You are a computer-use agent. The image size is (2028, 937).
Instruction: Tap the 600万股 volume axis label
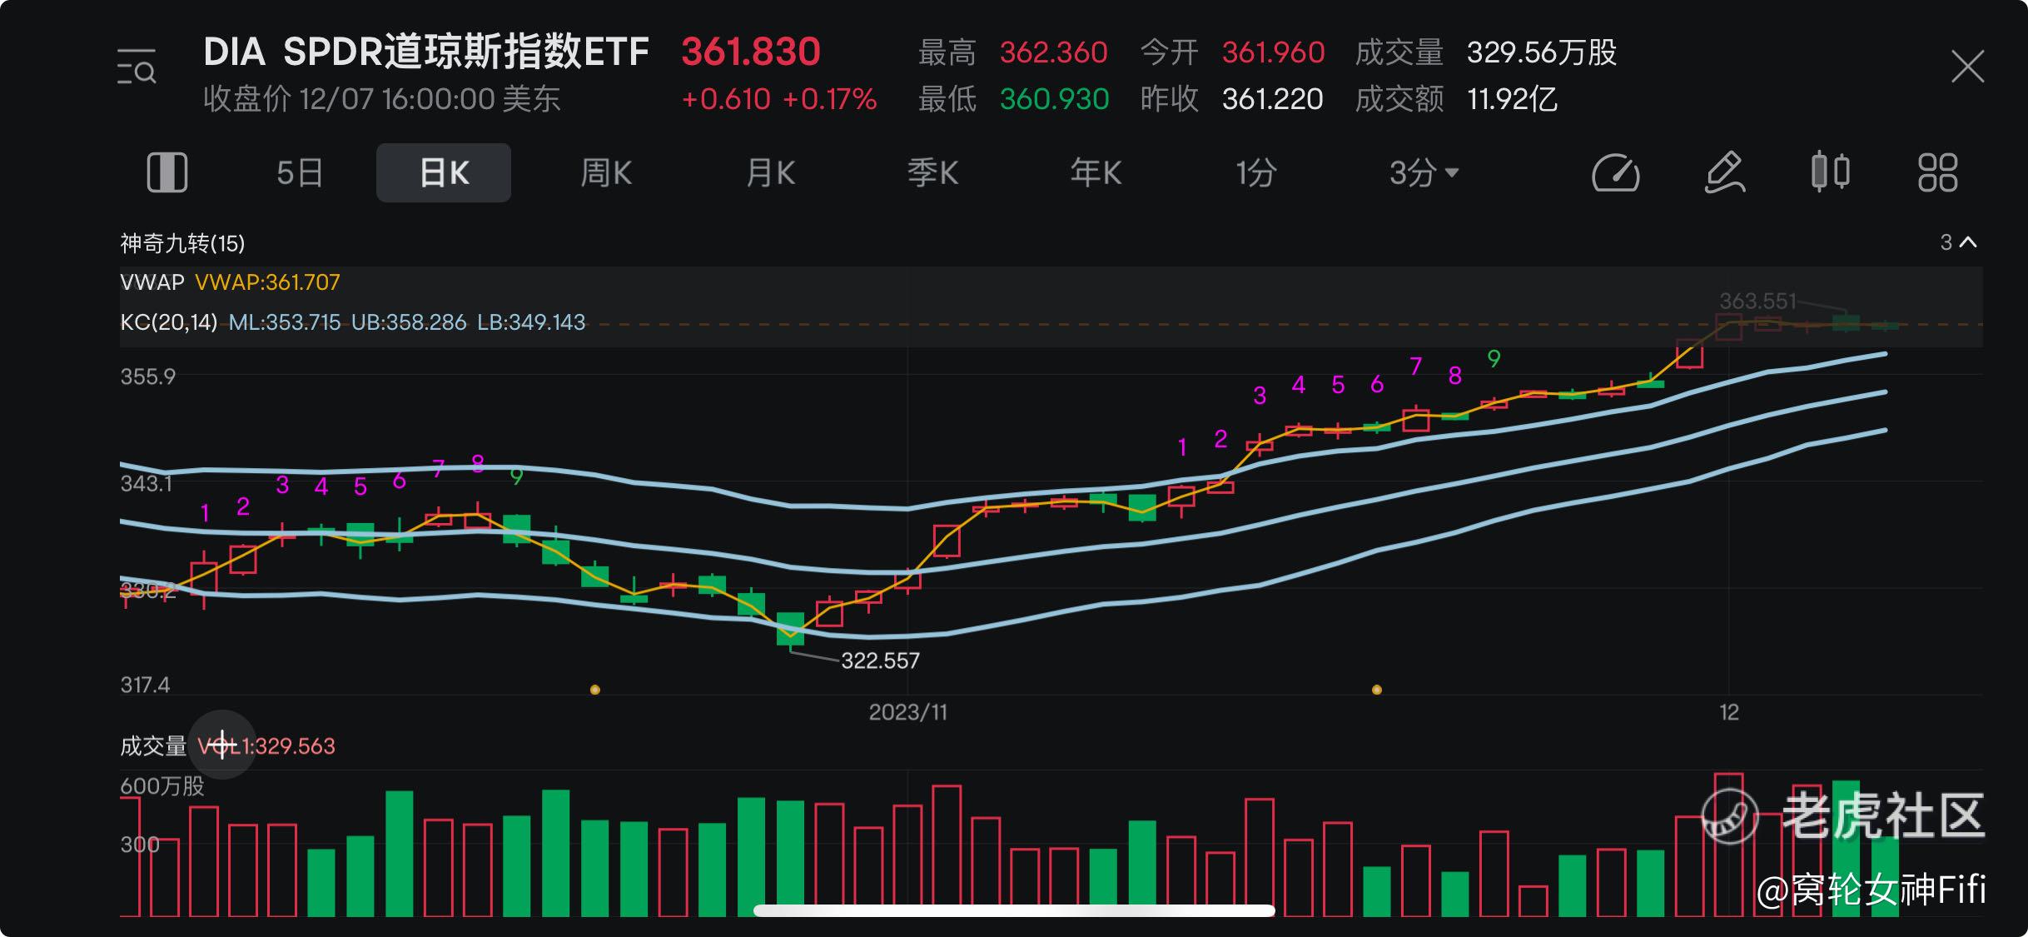tap(162, 786)
